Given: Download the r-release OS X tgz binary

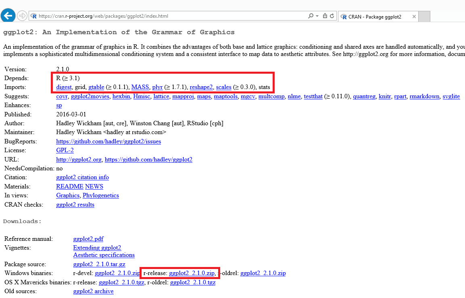Looking at the screenshot, I should [x=121, y=282].
